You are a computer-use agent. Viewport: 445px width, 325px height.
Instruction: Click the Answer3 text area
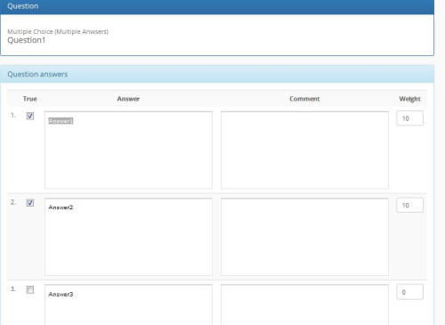tap(128, 305)
